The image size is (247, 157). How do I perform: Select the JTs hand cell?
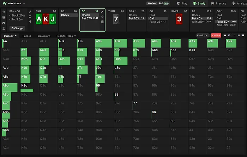[x=86, y=70]
